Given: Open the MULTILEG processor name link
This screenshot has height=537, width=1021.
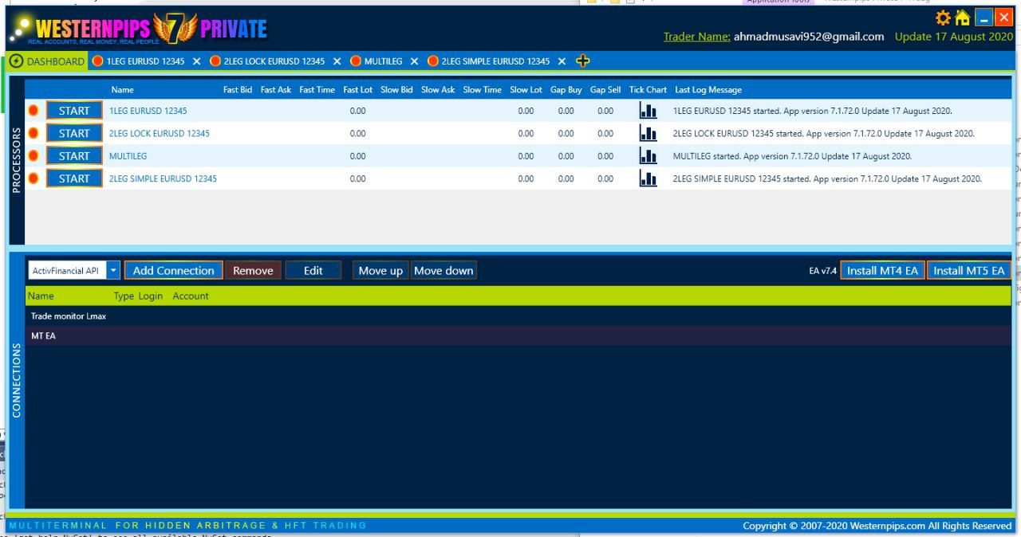Looking at the screenshot, I should pyautogui.click(x=128, y=156).
